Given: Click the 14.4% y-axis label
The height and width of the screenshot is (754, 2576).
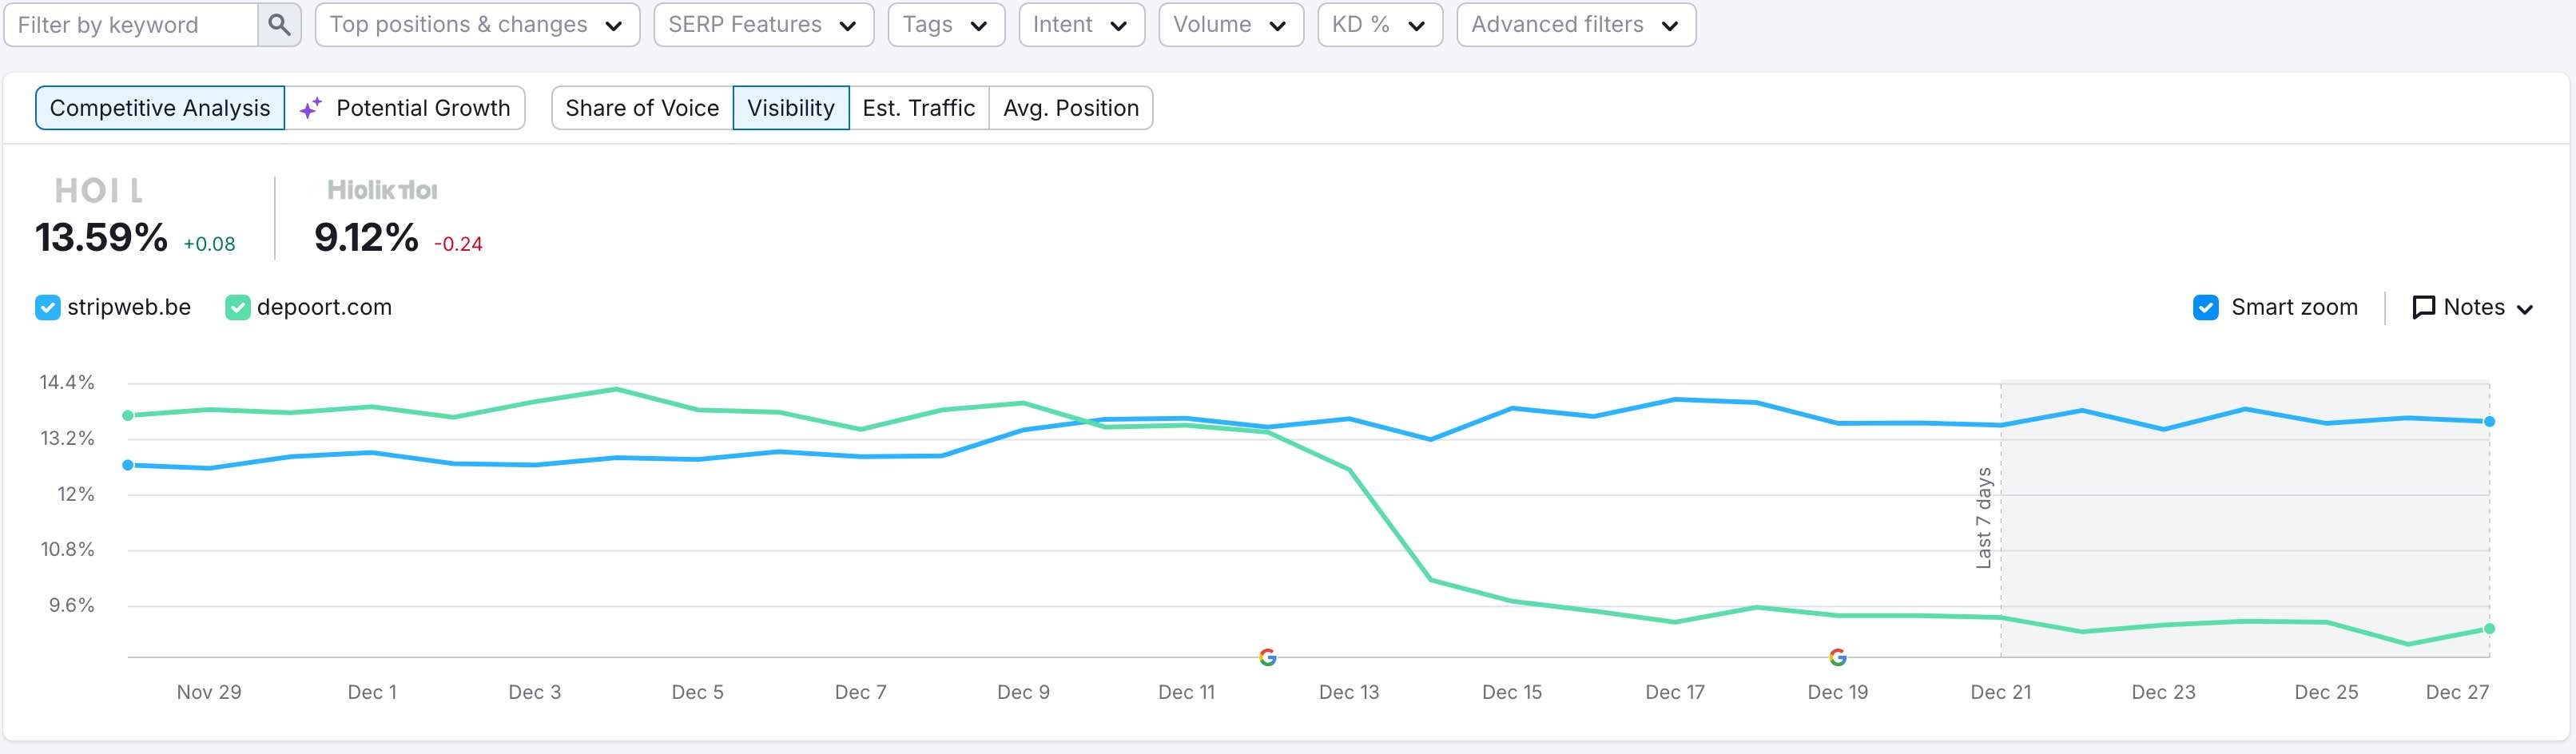Looking at the screenshot, I should 67,382.
